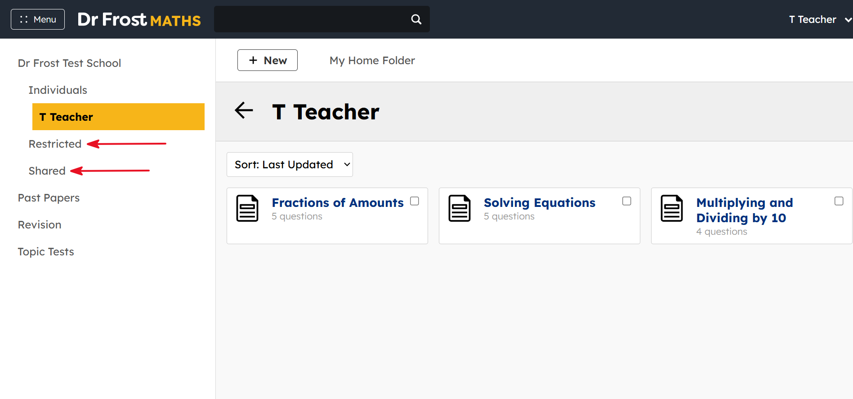Click the plus New button
This screenshot has width=853, height=399.
tap(268, 60)
